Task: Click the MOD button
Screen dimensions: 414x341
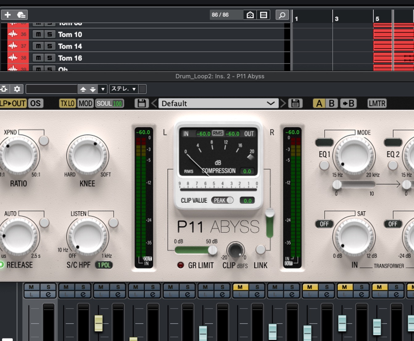Action: 85,103
